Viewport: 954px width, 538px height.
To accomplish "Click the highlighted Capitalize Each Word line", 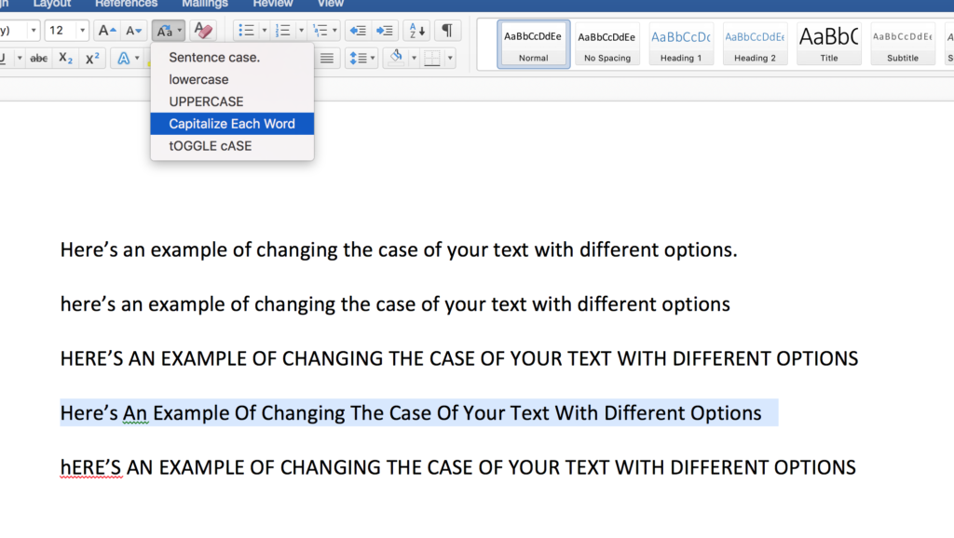I will (x=411, y=412).
